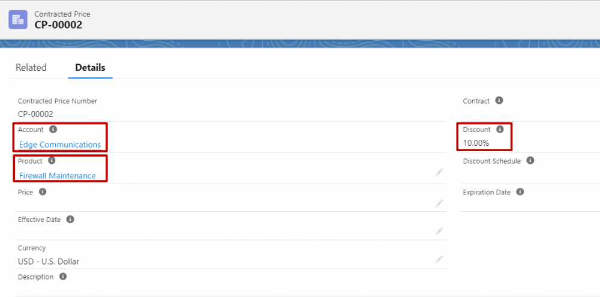Click the info icon next to Price

pos(43,192)
